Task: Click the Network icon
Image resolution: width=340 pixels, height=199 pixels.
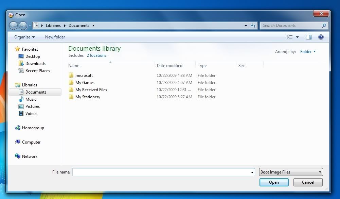Action: 18,156
